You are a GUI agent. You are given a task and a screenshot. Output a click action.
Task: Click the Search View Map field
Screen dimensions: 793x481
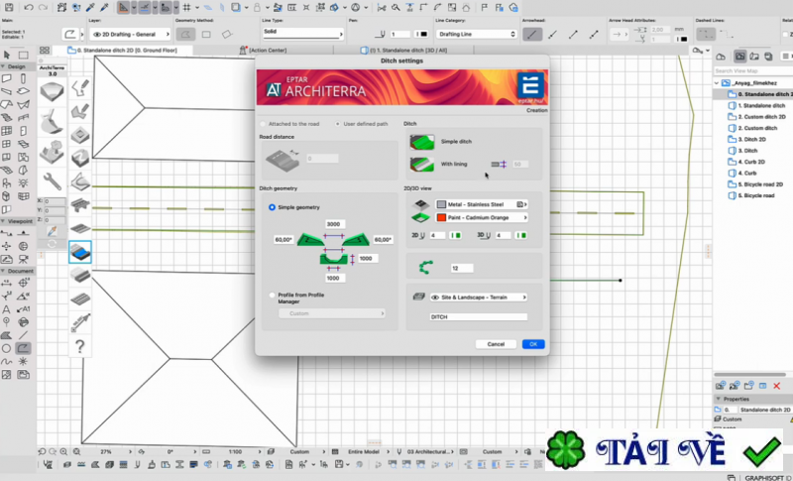[x=751, y=70]
